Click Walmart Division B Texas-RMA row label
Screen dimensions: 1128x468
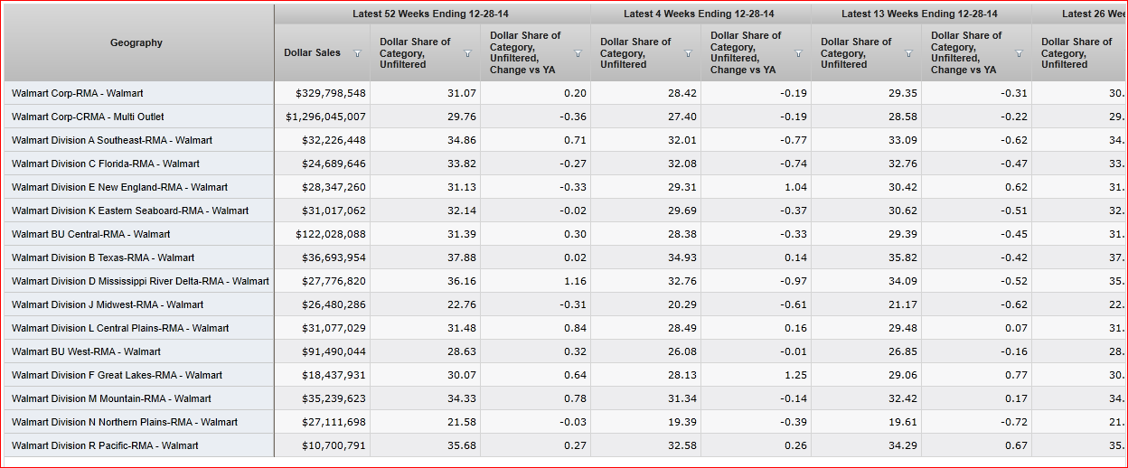pos(103,257)
